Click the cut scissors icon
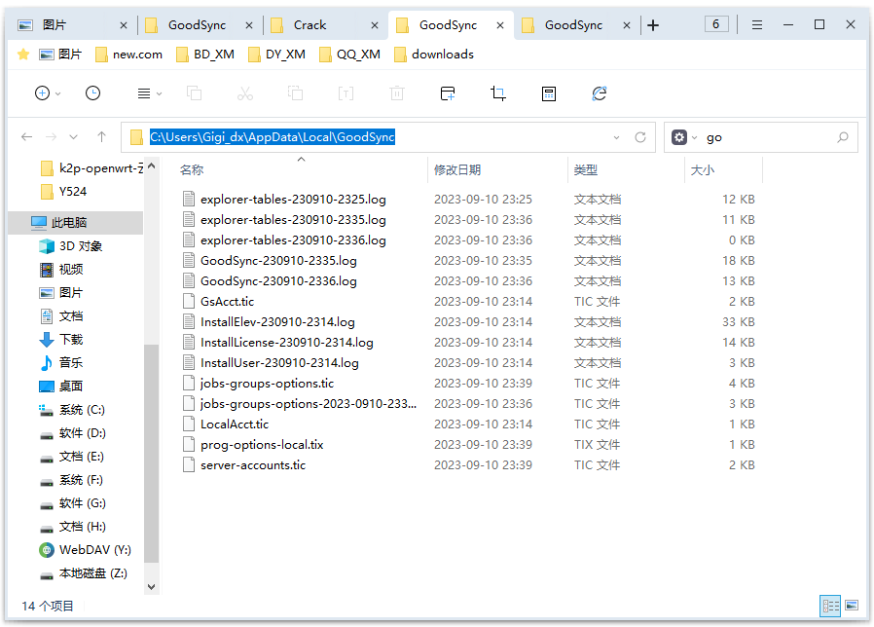The height and width of the screenshot is (627, 874). (244, 93)
